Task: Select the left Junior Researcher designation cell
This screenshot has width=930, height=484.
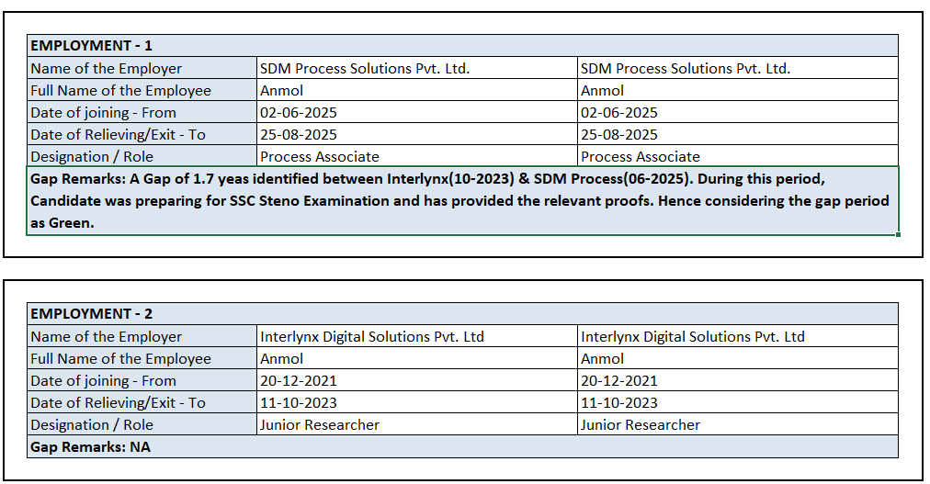Action: click(x=417, y=424)
